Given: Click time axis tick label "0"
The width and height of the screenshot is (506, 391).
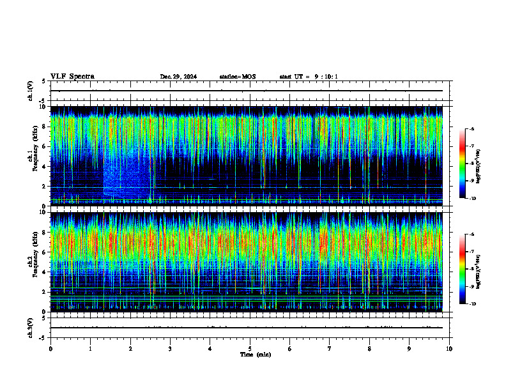Looking at the screenshot, I should (x=50, y=349).
